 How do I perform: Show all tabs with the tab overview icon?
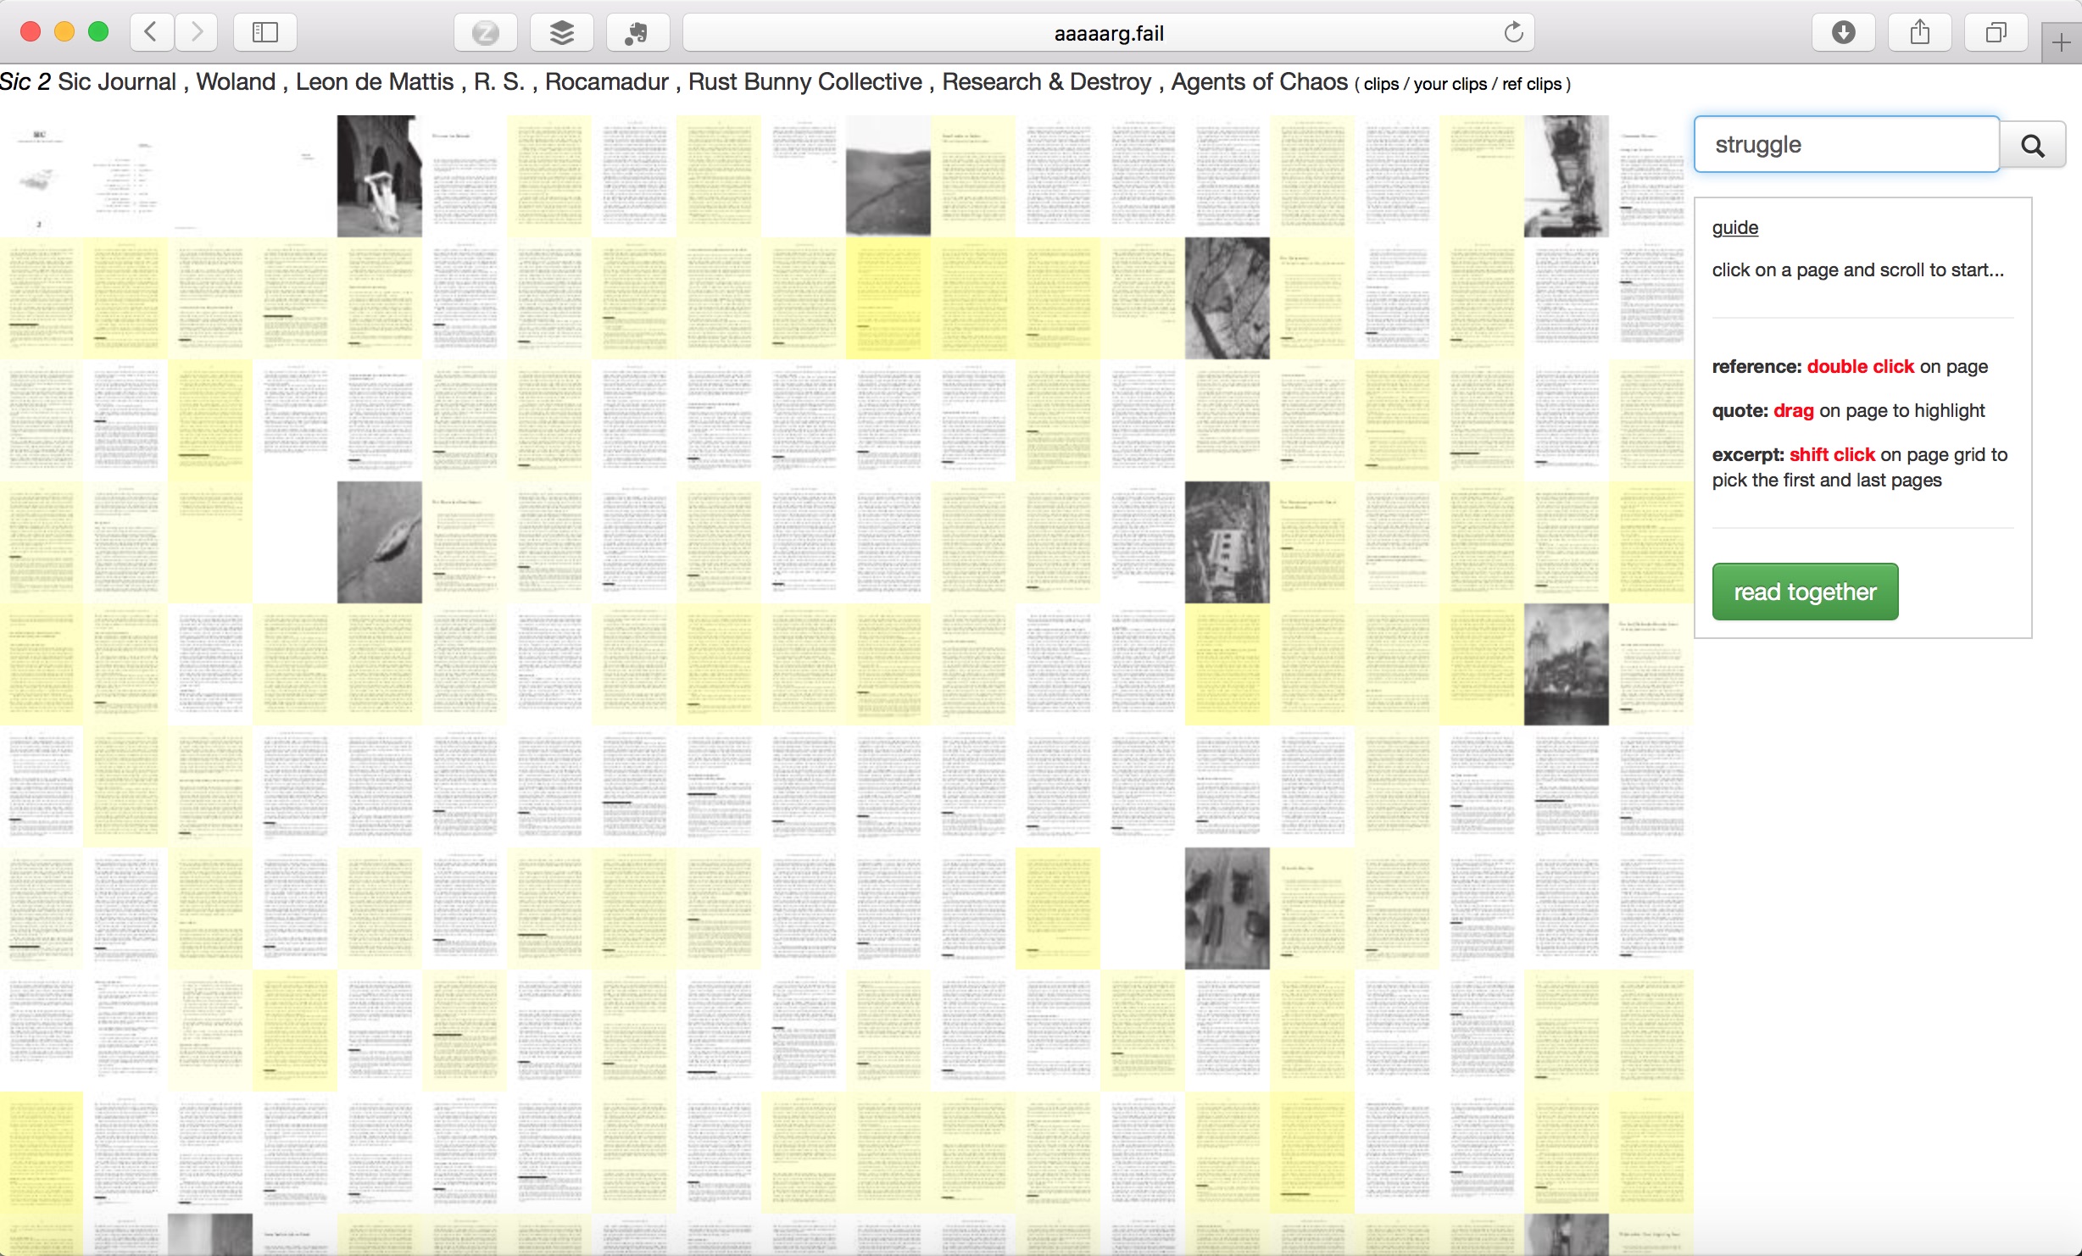tap(1994, 32)
